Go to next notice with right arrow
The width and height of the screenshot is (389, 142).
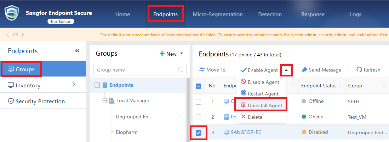coord(23,35)
